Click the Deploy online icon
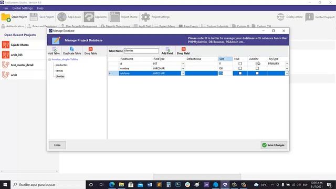 pos(280,17)
